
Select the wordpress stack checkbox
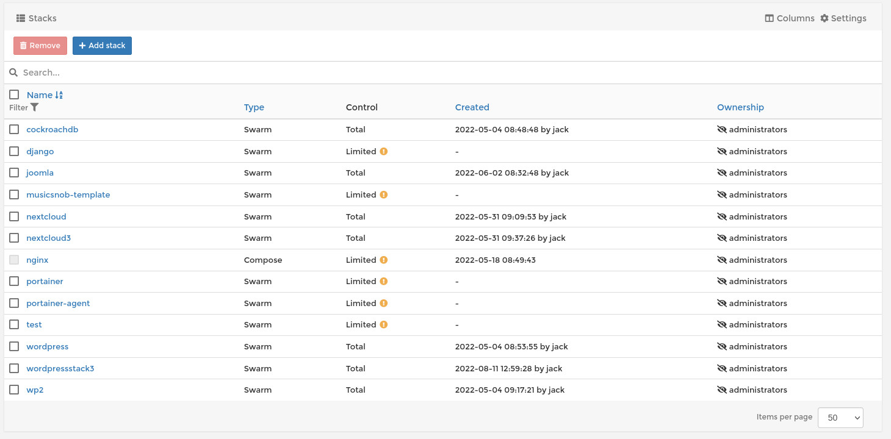coord(14,347)
